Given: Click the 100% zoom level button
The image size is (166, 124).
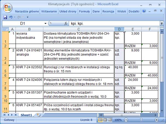Looking at the screenshot, I should pyautogui.click(x=118, y=120).
